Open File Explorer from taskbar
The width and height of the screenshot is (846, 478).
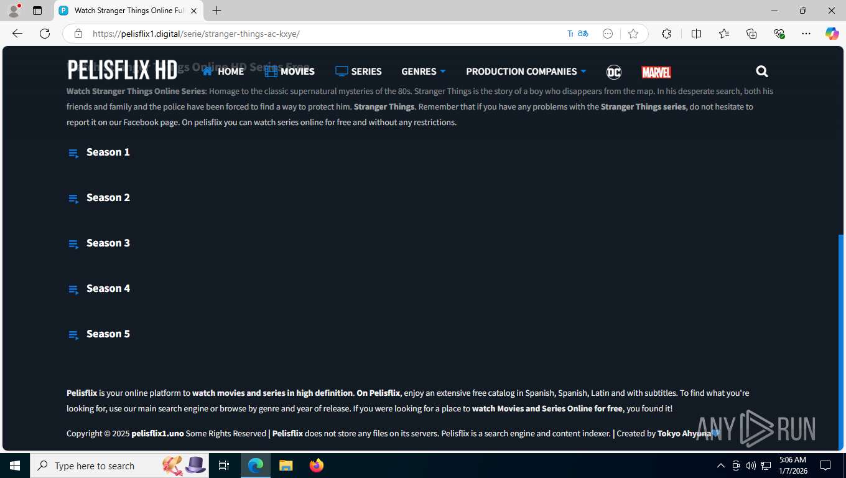pos(286,466)
